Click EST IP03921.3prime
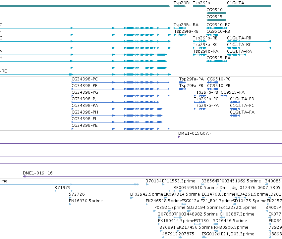The width and height of the screenshot is (282, 239). tap(169, 208)
